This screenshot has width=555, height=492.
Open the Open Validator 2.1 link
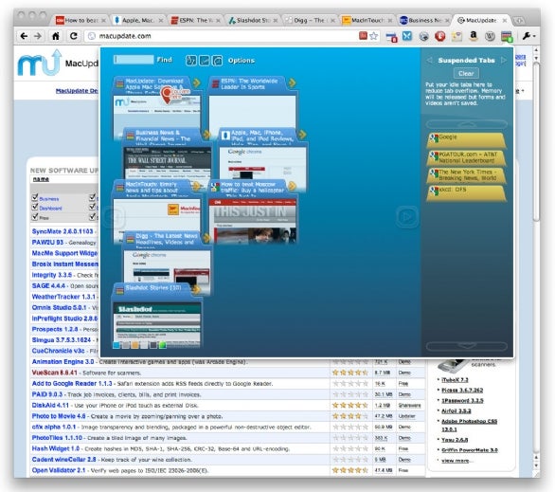click(x=59, y=470)
